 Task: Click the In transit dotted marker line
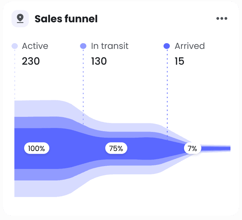tap(83, 87)
